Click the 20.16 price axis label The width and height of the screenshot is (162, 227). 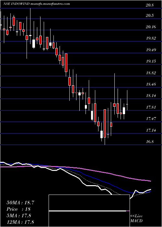point(151,27)
